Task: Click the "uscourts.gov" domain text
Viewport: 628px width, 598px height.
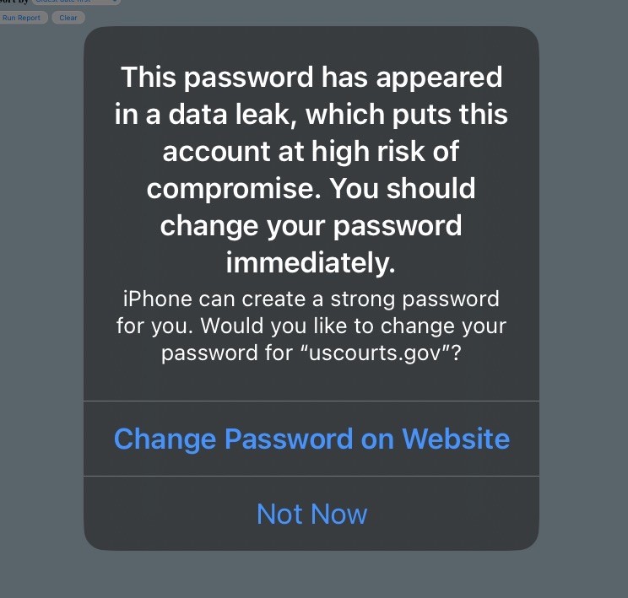Action: pos(374,353)
